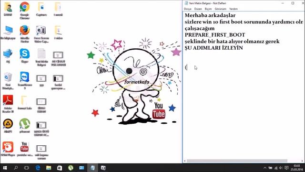Screen dimensions: 305x172
Task: Open the Yardım menu in Notepad
Action: pyautogui.click(x=234, y=9)
